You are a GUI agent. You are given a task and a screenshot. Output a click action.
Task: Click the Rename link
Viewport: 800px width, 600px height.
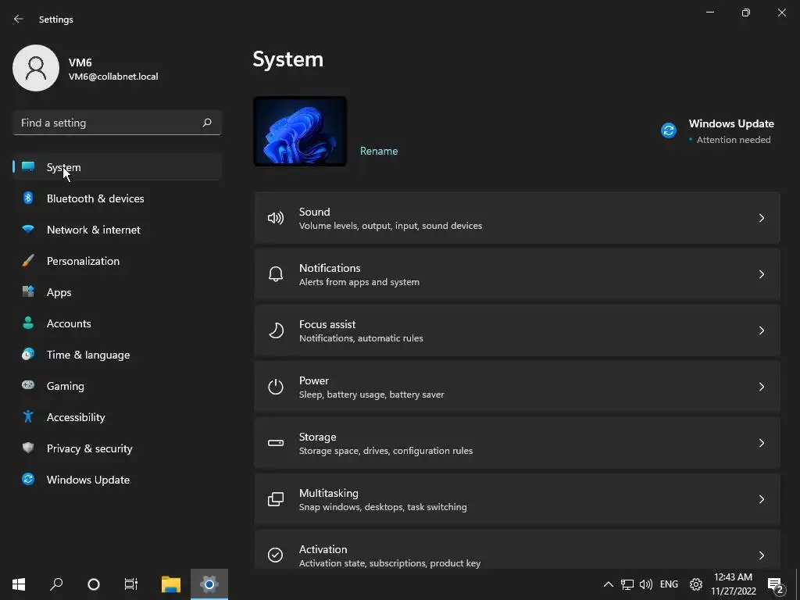(x=379, y=151)
